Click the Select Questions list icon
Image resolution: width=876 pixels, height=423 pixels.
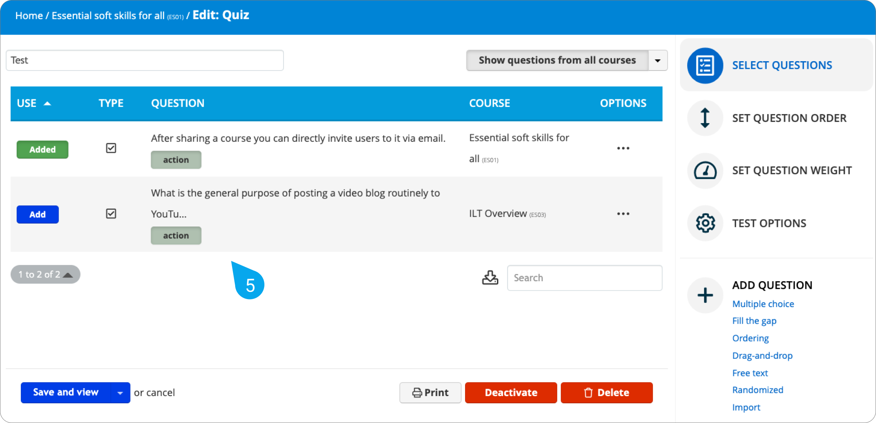coord(705,65)
